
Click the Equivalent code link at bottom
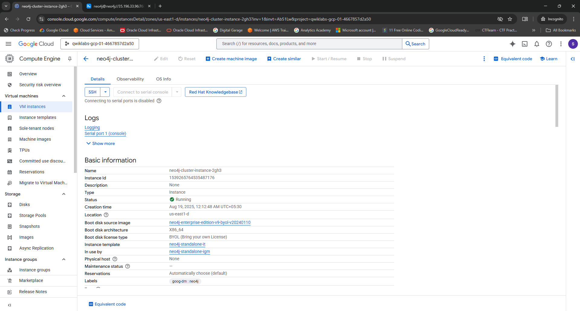pyautogui.click(x=107, y=304)
